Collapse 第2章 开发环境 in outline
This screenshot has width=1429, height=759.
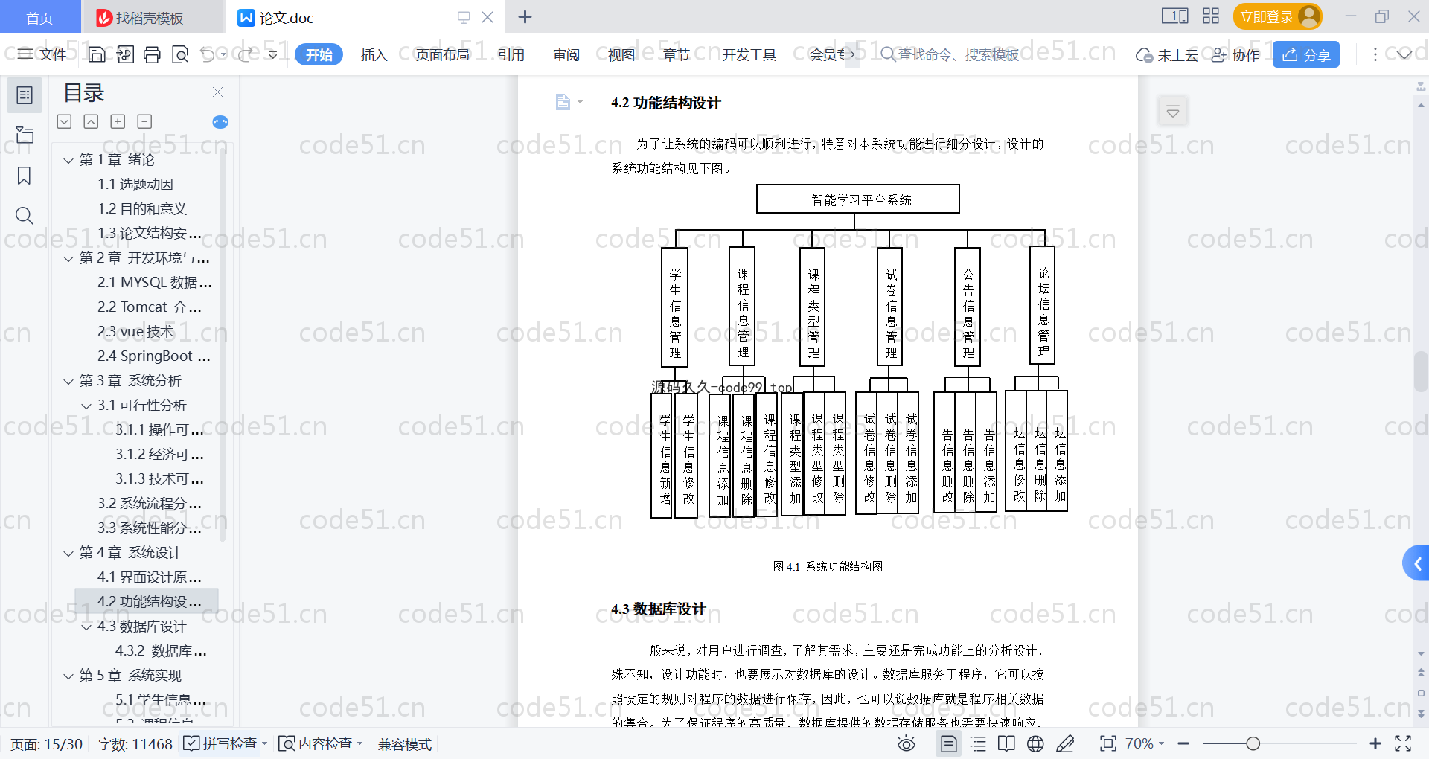[x=68, y=258]
